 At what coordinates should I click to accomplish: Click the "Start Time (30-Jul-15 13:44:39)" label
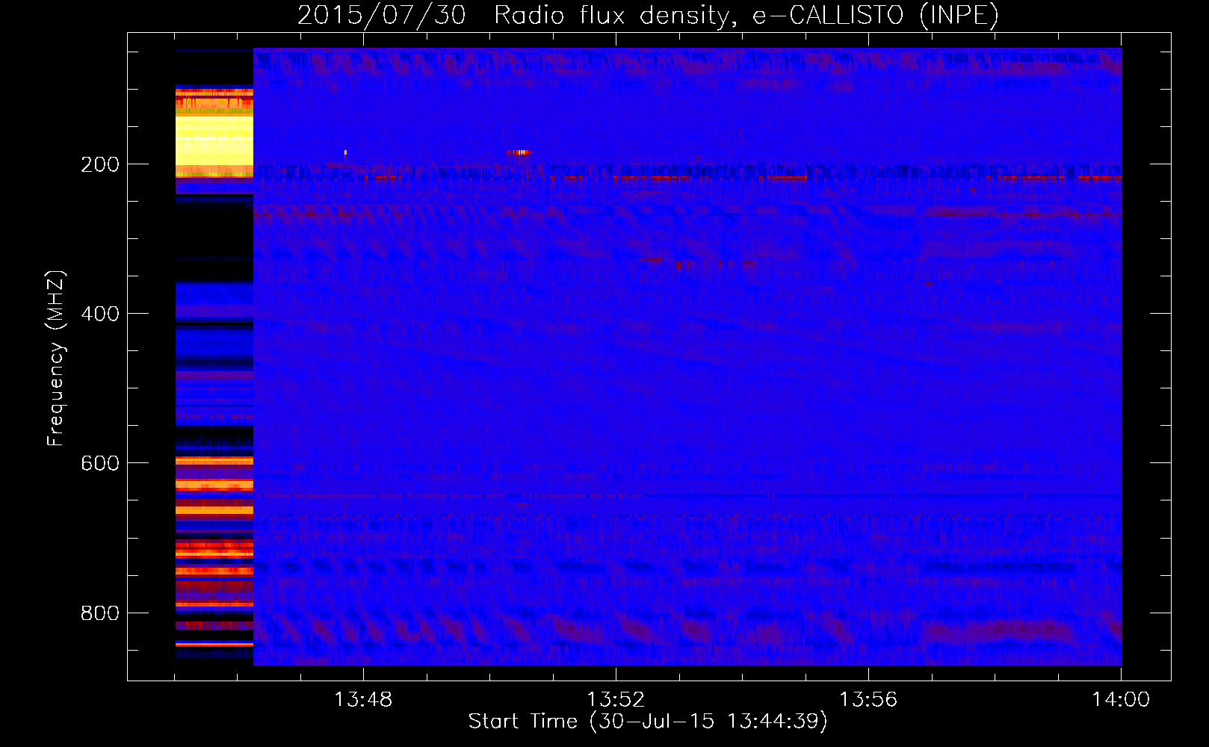[648, 722]
